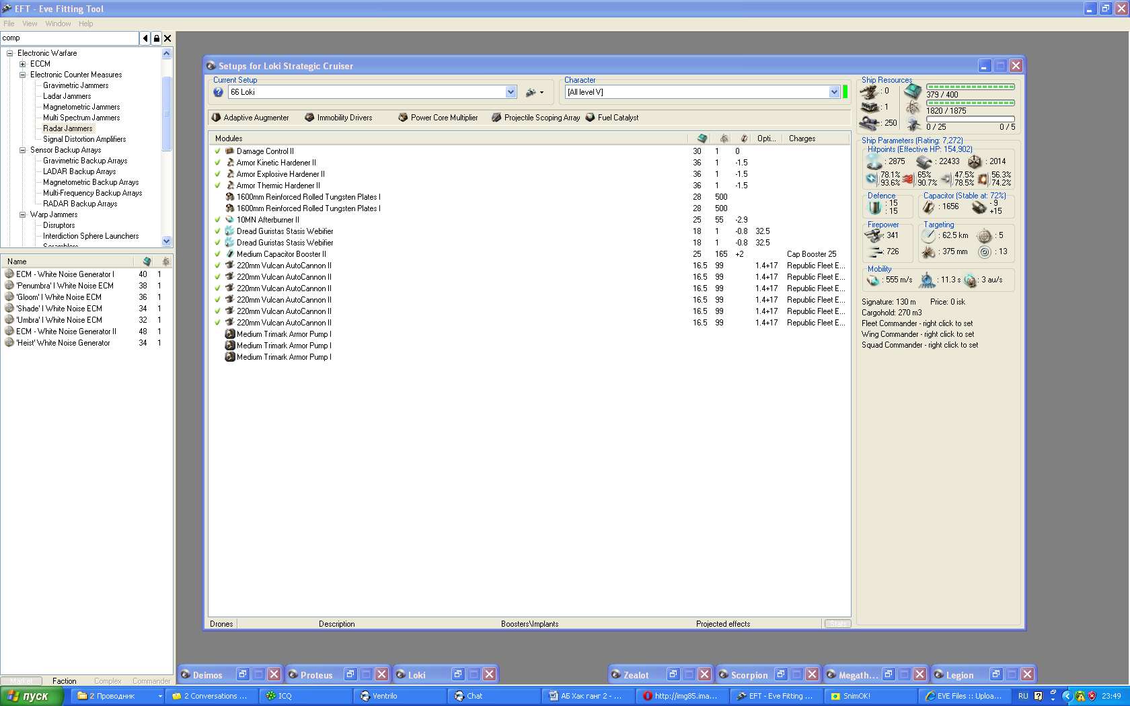Image resolution: width=1130 pixels, height=706 pixels.
Task: Toggle the Armor Kinetic Hardener II checkmark
Action: click(x=217, y=163)
